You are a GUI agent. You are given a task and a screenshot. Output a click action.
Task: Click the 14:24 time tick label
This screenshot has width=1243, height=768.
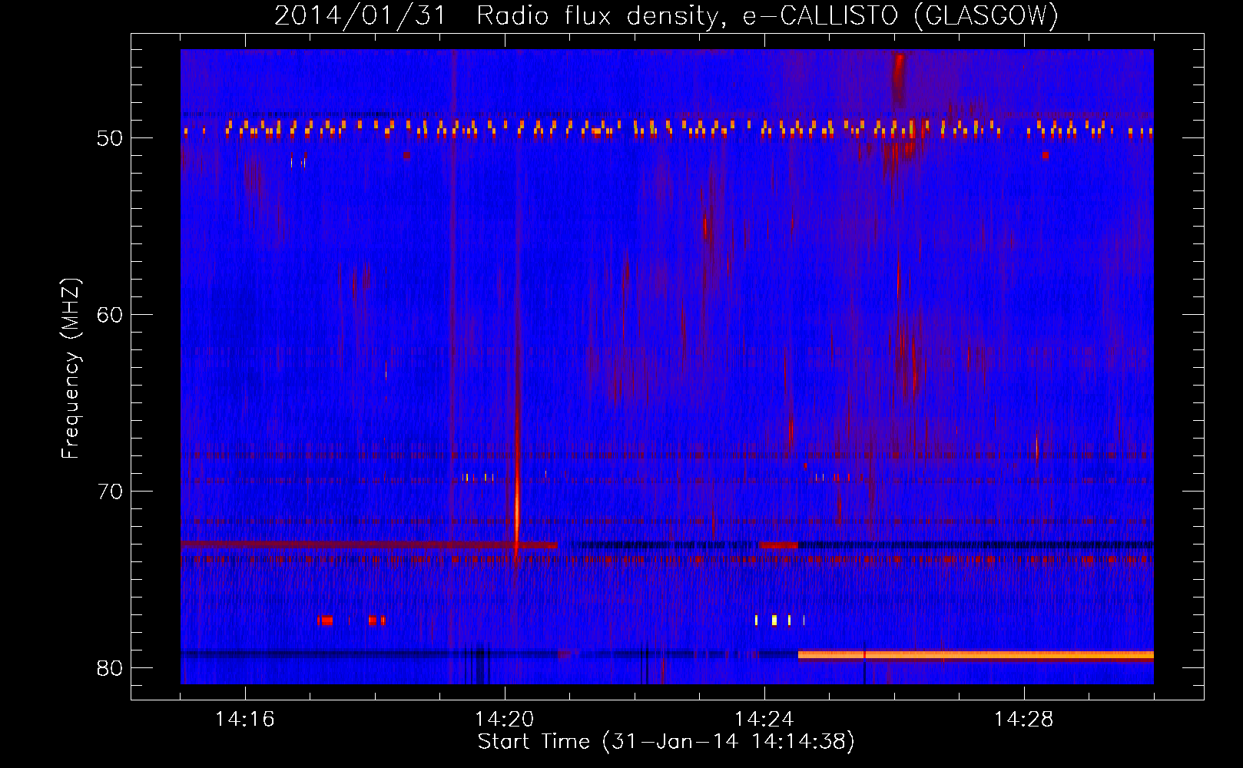(x=764, y=720)
